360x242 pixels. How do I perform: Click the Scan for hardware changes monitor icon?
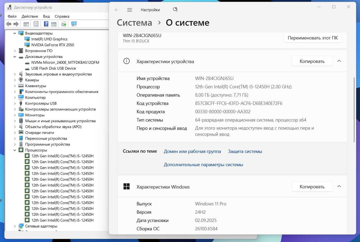tap(74, 24)
